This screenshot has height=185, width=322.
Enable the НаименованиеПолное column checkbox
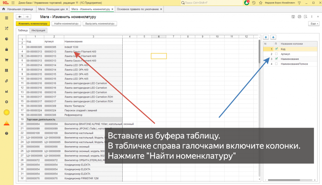(x=276, y=64)
